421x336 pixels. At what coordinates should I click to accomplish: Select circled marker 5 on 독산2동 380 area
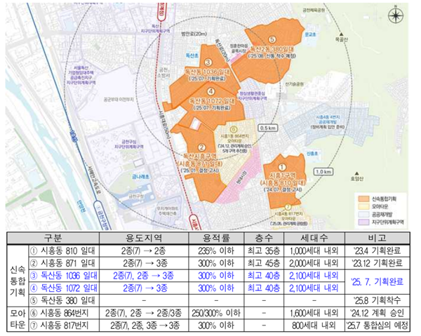coord(273,41)
